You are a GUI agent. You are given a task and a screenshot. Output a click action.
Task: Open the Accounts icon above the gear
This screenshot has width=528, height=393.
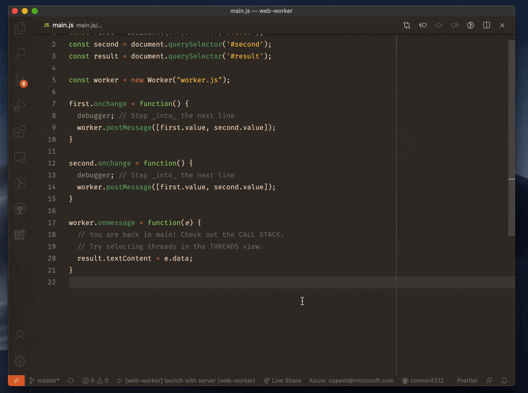point(20,336)
